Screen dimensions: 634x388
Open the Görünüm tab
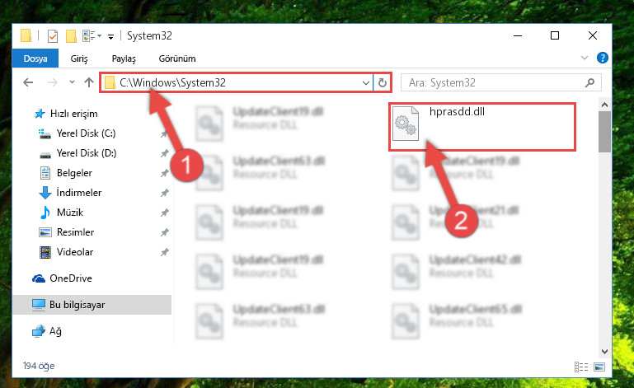pyautogui.click(x=177, y=58)
